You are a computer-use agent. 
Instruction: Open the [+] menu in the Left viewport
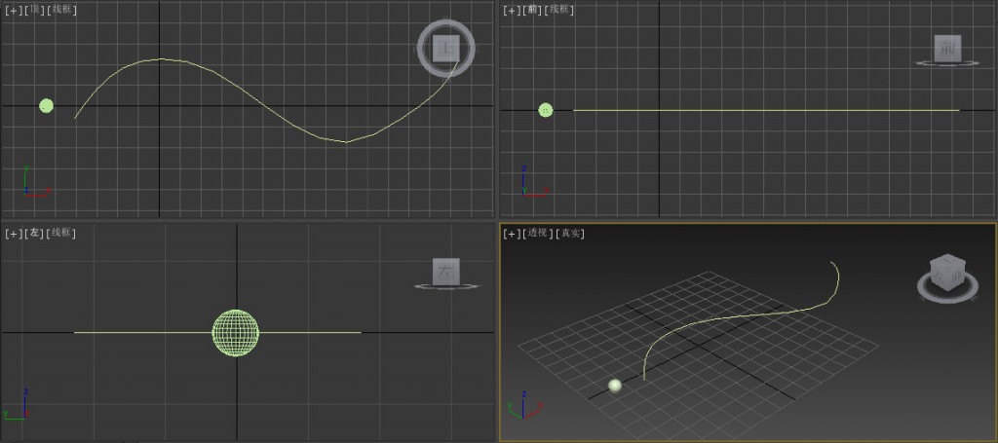pyautogui.click(x=13, y=234)
